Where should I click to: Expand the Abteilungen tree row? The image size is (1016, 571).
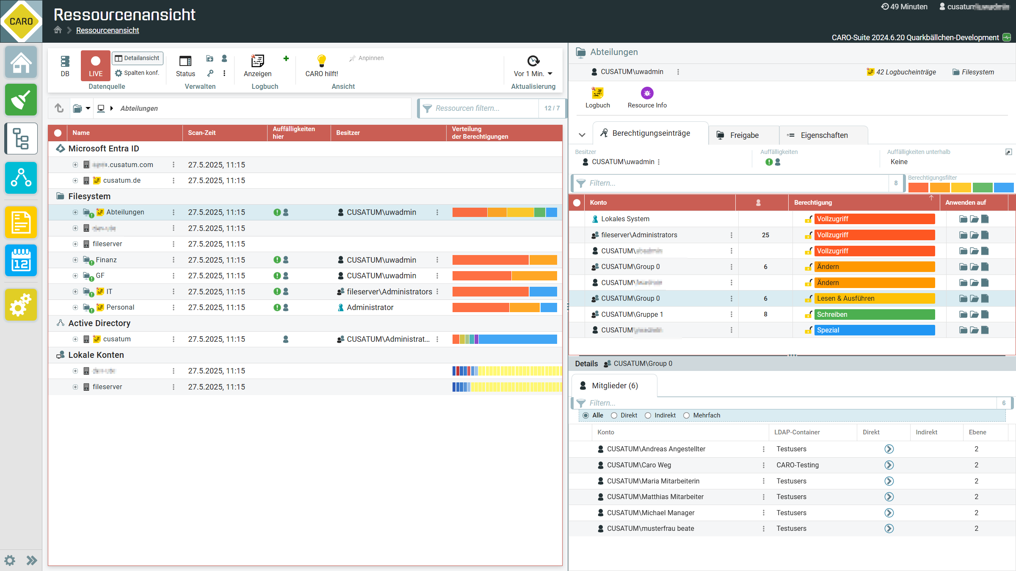click(x=75, y=212)
